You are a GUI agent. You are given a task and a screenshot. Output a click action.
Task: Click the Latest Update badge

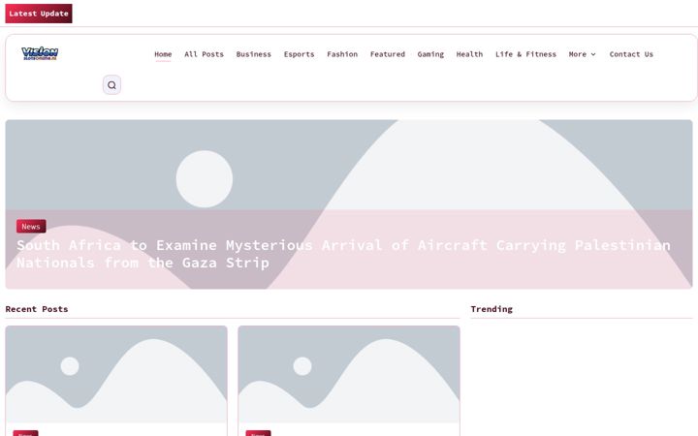pyautogui.click(x=39, y=14)
